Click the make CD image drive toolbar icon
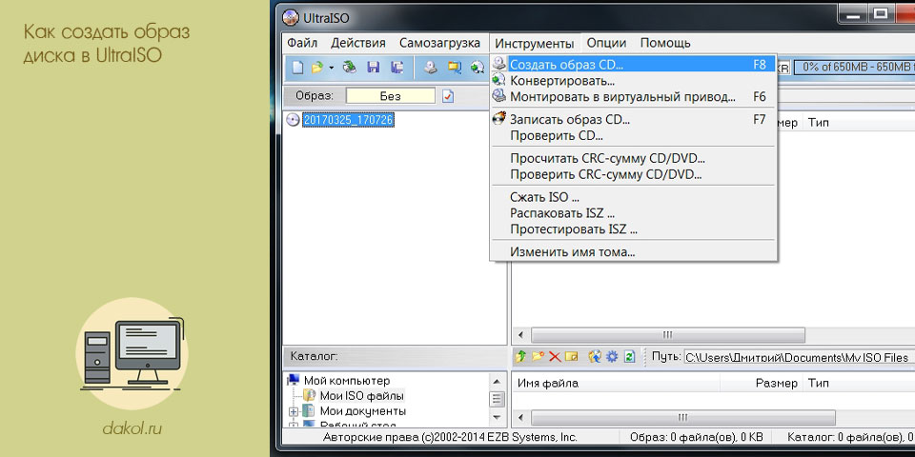The height and width of the screenshot is (457, 915). click(x=430, y=67)
